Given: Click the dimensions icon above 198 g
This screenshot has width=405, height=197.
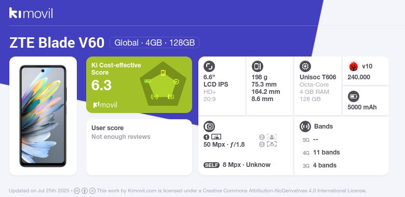Looking at the screenshot, I should coord(257,66).
